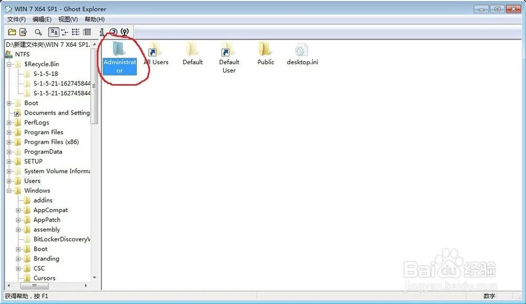Click the magnifying glass Find icon
Viewport: 526px width, 304px height.
(38, 32)
